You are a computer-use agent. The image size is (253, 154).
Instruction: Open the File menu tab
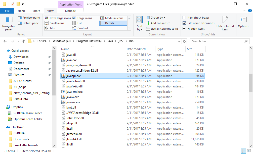pyautogui.click(x=7, y=11)
